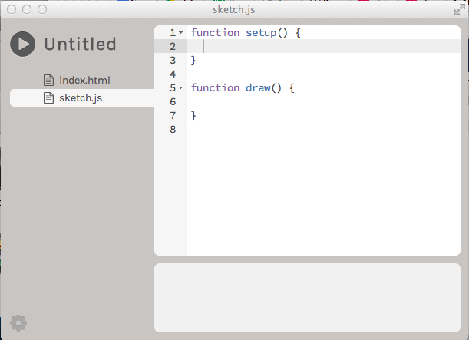Click the function keyword on line 5
This screenshot has width=469, height=340.
[x=216, y=88]
